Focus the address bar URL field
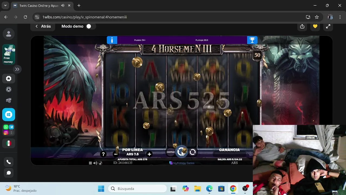Screen dimensions: 346x195 coord(173,17)
